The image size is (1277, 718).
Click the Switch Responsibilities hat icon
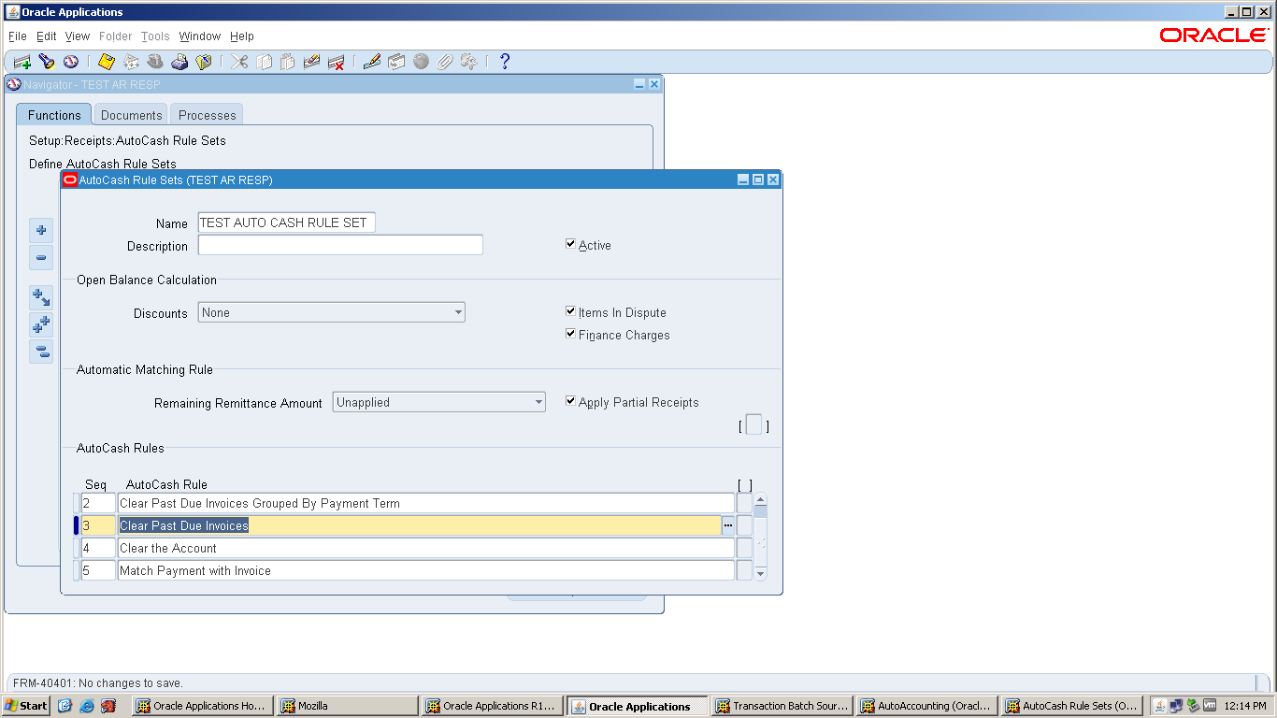pyautogui.click(x=155, y=62)
